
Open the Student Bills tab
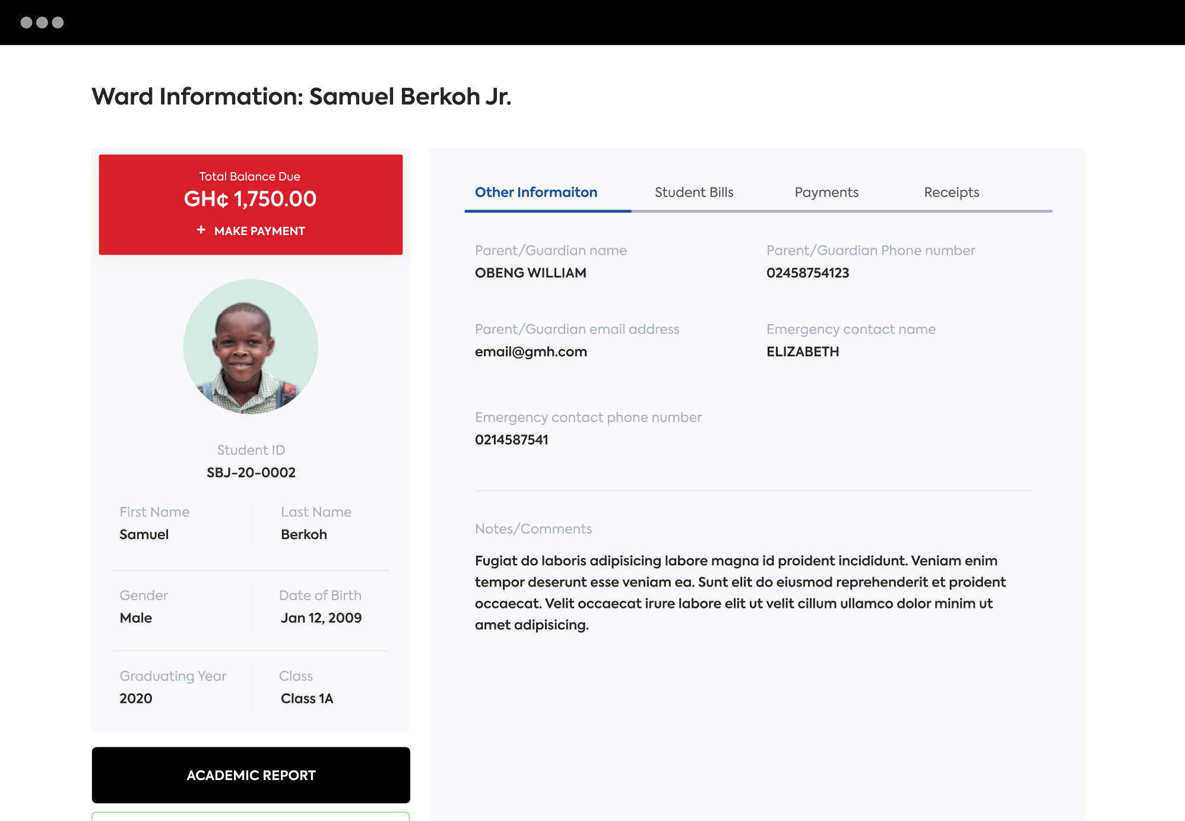coord(693,192)
